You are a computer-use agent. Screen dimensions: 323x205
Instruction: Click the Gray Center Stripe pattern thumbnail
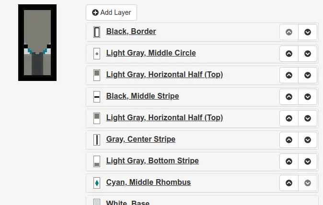click(x=97, y=140)
